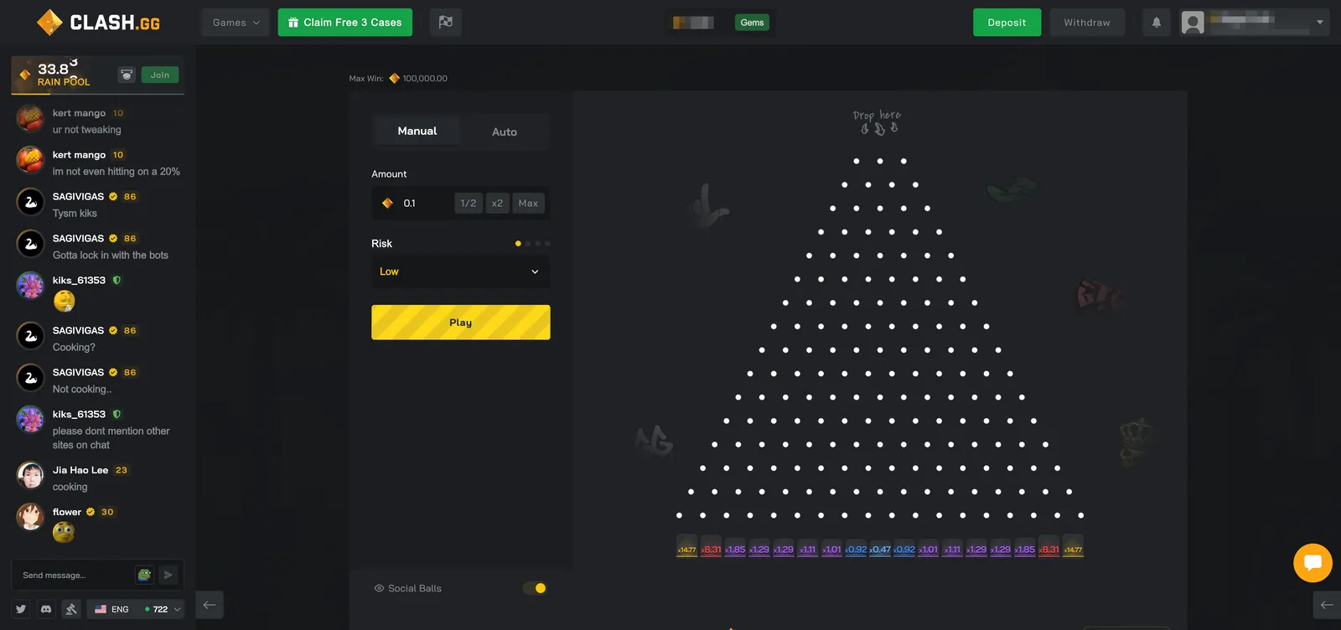The image size is (1341, 630).
Task: Click SAGIVIGAS avatar next to 'Tysm kiks'
Action: (x=30, y=202)
